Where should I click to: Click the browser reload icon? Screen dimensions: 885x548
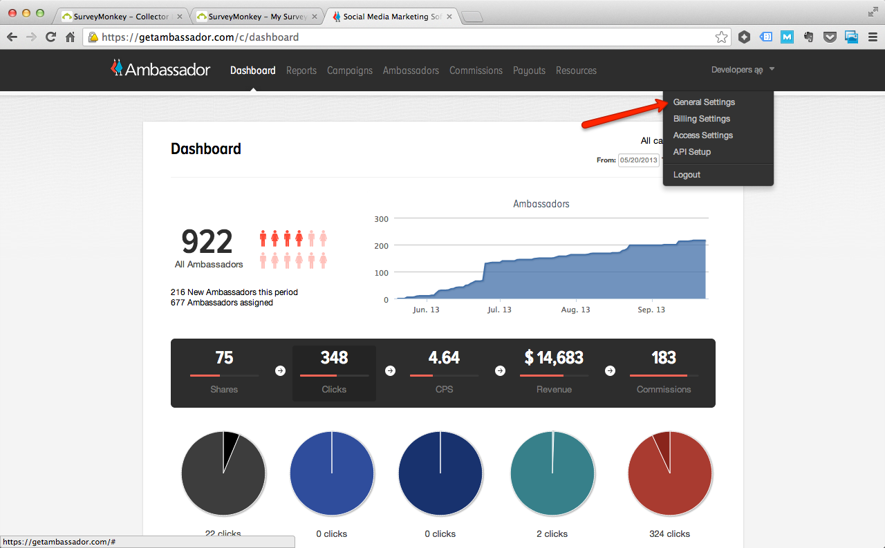click(x=50, y=37)
